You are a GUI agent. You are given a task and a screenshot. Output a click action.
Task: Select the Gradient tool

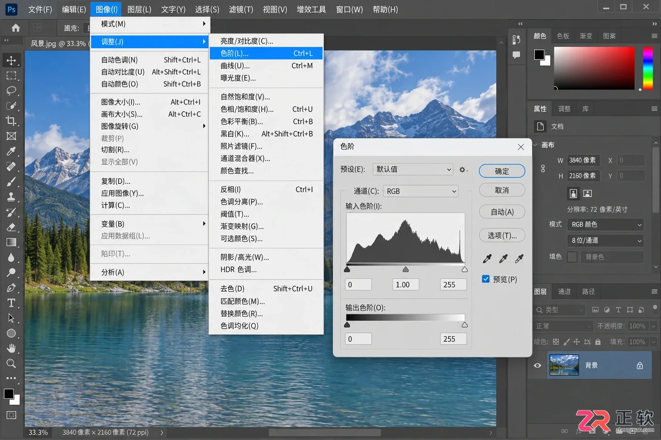point(11,242)
